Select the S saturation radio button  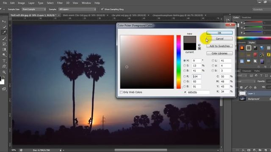pos(185,65)
